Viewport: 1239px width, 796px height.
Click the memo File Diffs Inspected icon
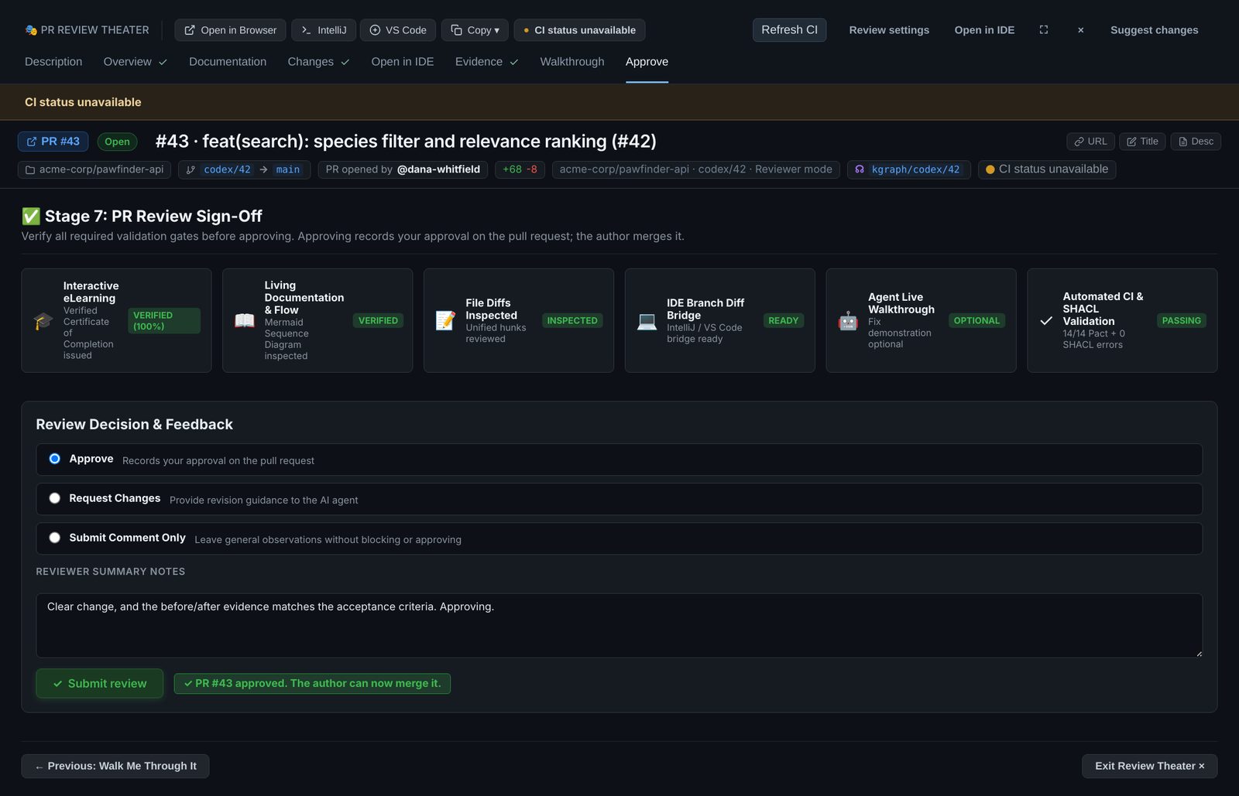(x=446, y=320)
